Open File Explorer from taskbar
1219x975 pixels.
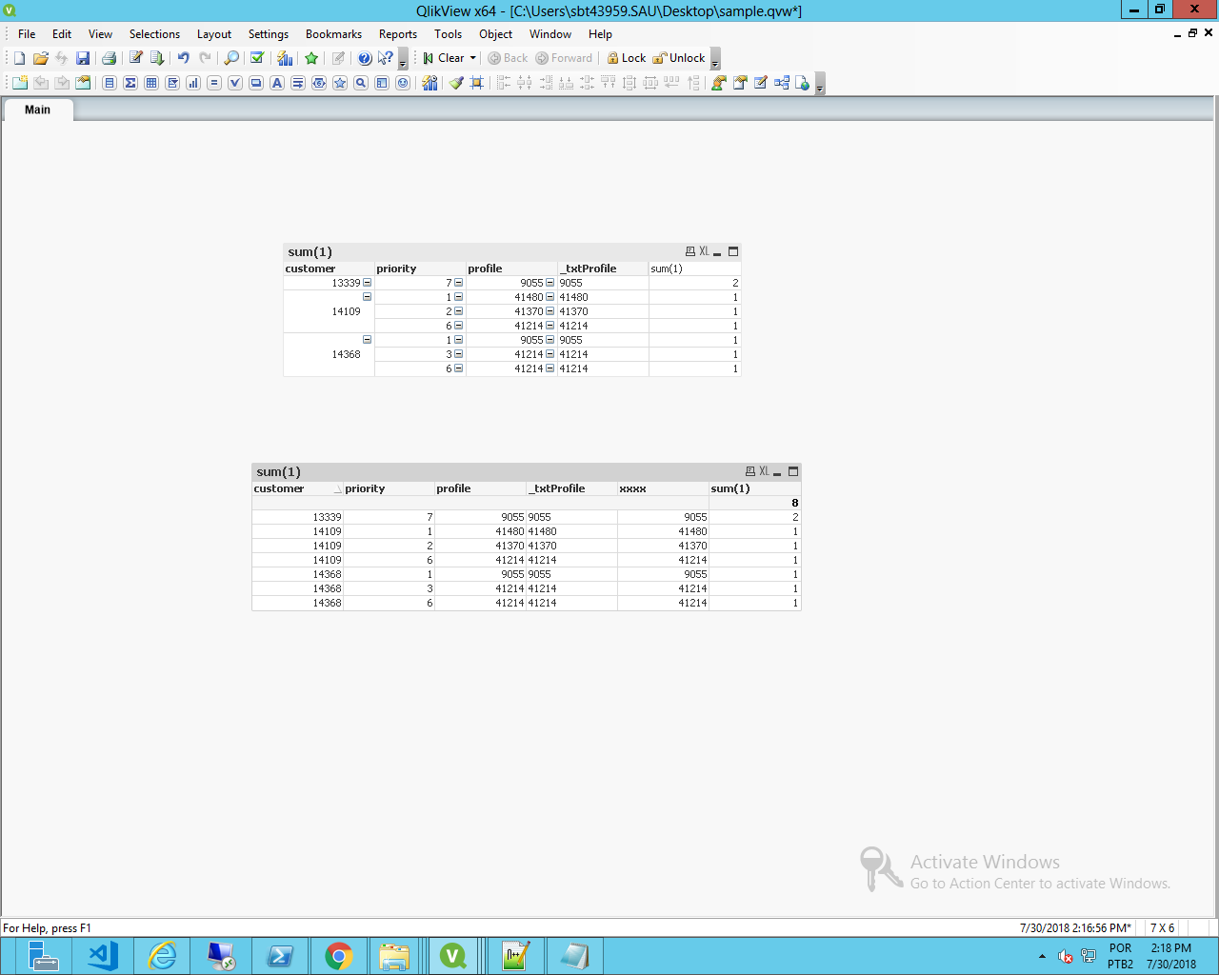[x=394, y=956]
